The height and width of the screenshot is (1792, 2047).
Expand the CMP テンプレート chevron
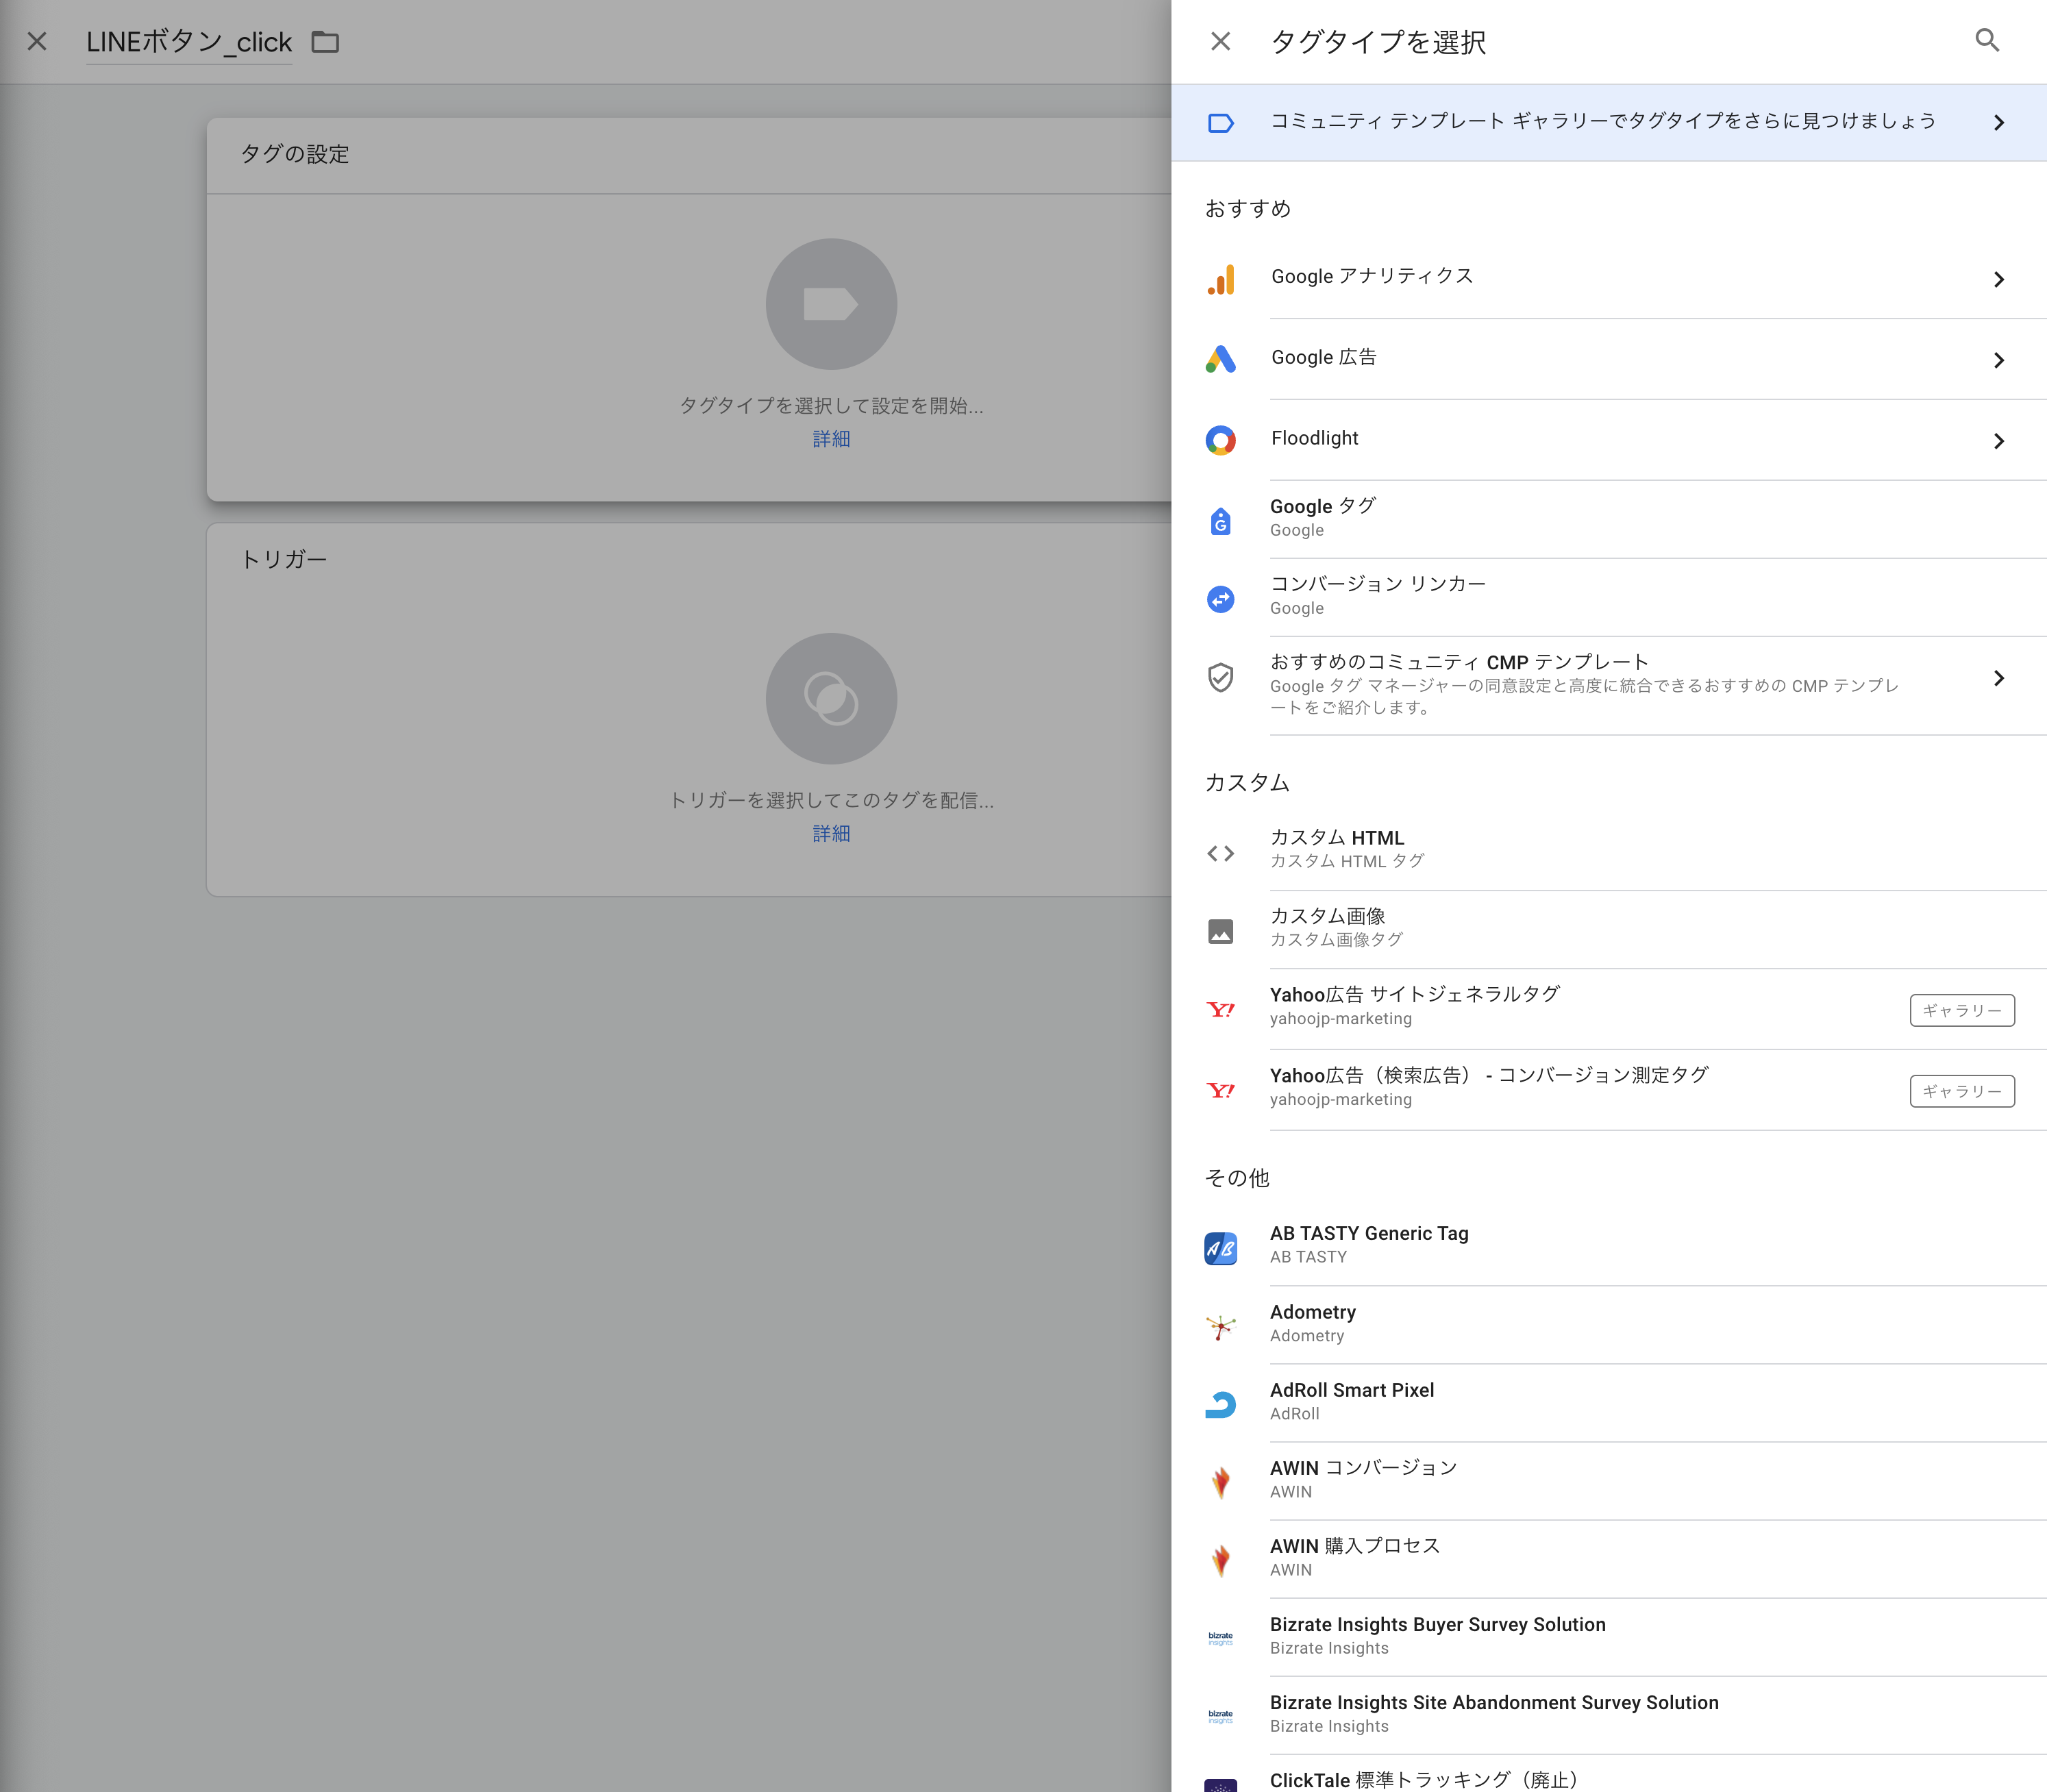[x=1998, y=678]
